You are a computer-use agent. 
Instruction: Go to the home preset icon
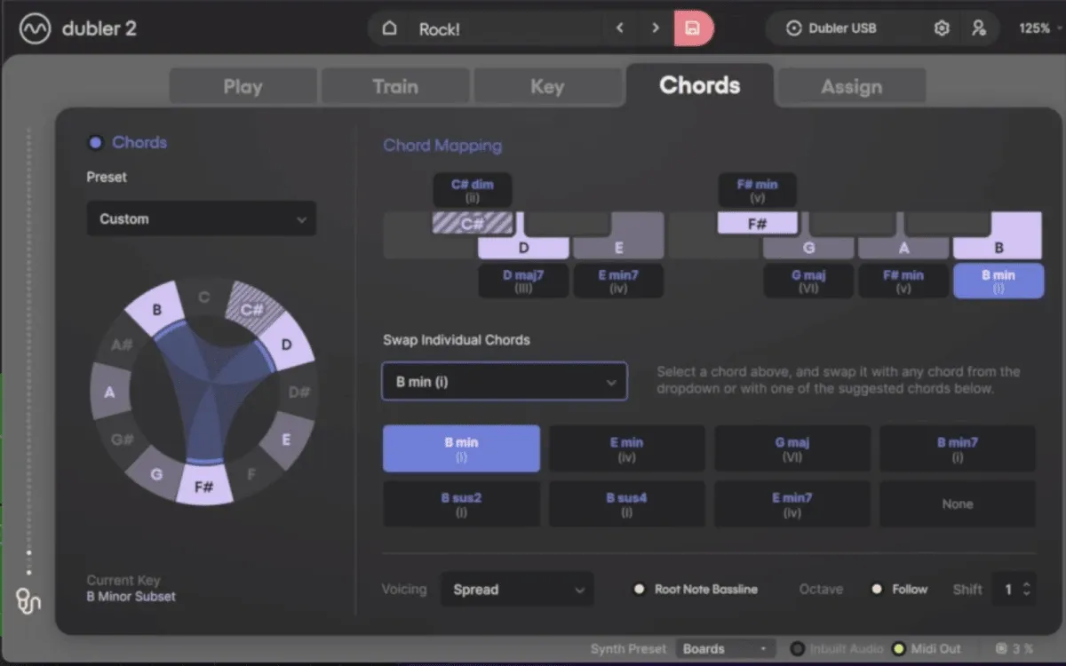pos(389,28)
